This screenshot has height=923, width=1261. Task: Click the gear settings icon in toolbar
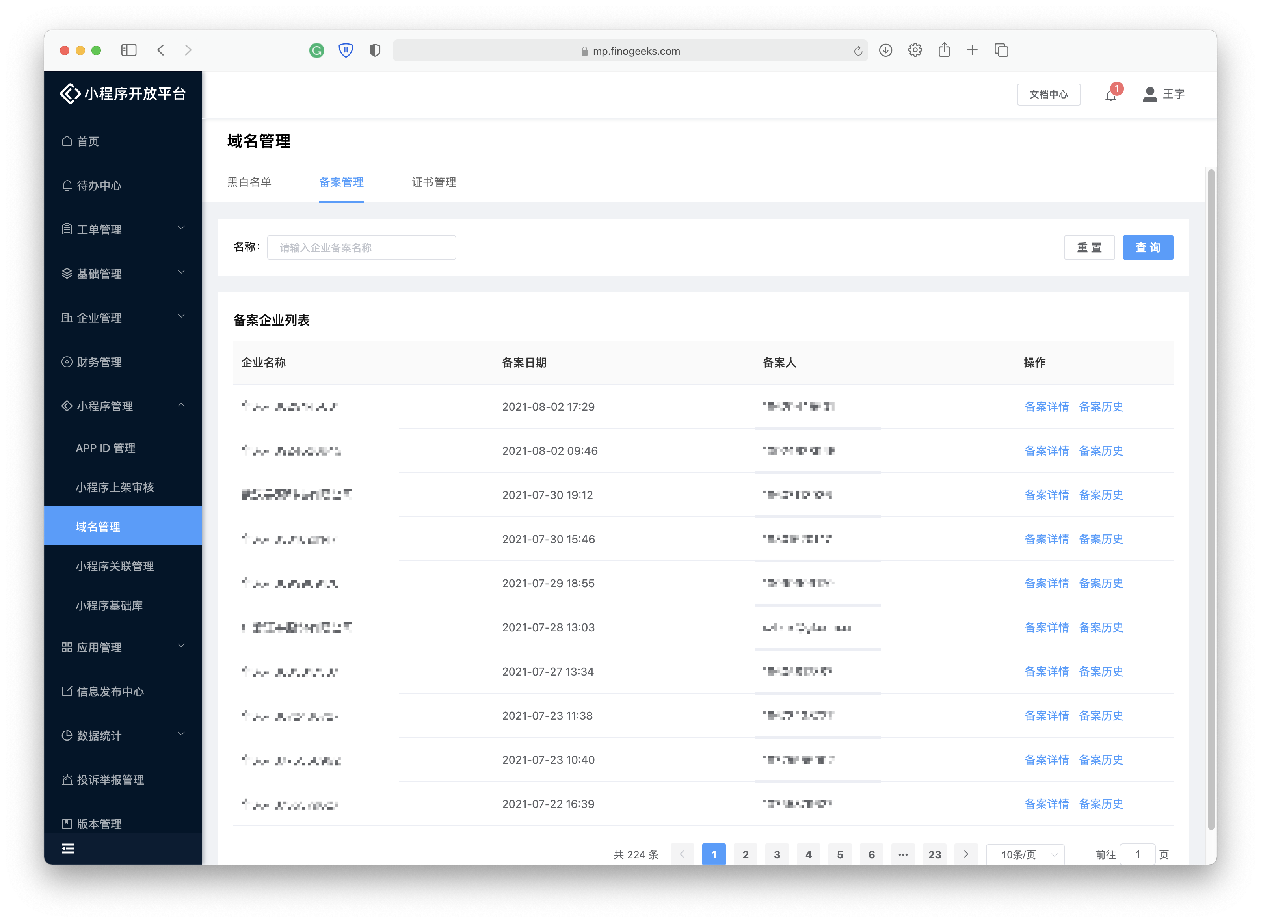(x=915, y=50)
